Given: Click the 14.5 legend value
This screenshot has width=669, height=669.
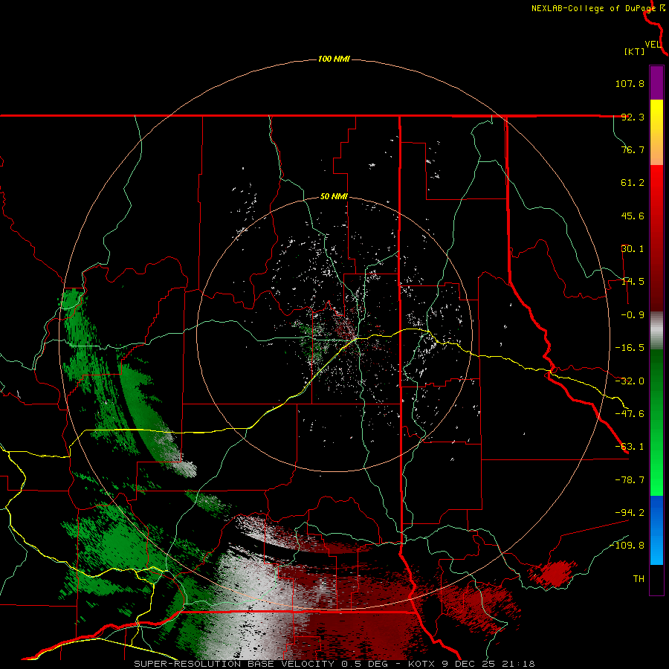Looking at the screenshot, I should pyautogui.click(x=633, y=282).
